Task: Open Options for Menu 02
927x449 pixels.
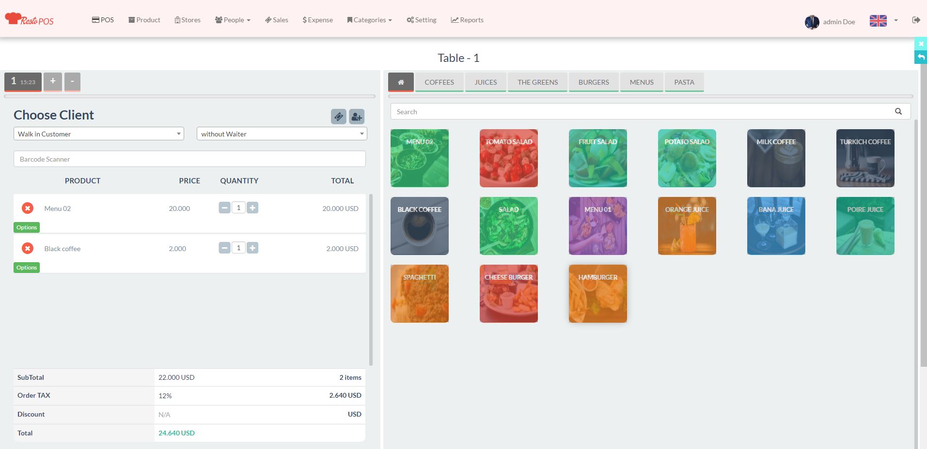Action: 27,227
